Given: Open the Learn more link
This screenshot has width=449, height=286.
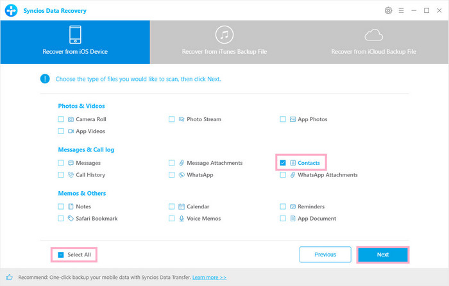Looking at the screenshot, I should (x=209, y=278).
